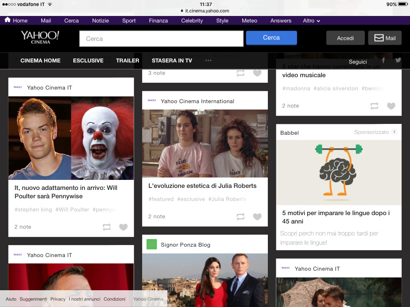The height and width of the screenshot is (307, 410).
Task: Expand the Altro dropdown menu
Action: (312, 21)
